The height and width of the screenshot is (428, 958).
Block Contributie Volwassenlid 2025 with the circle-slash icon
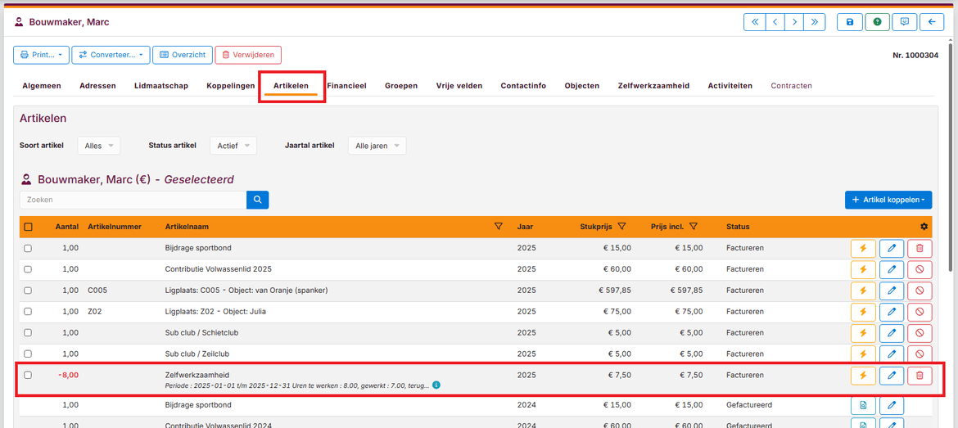(920, 269)
